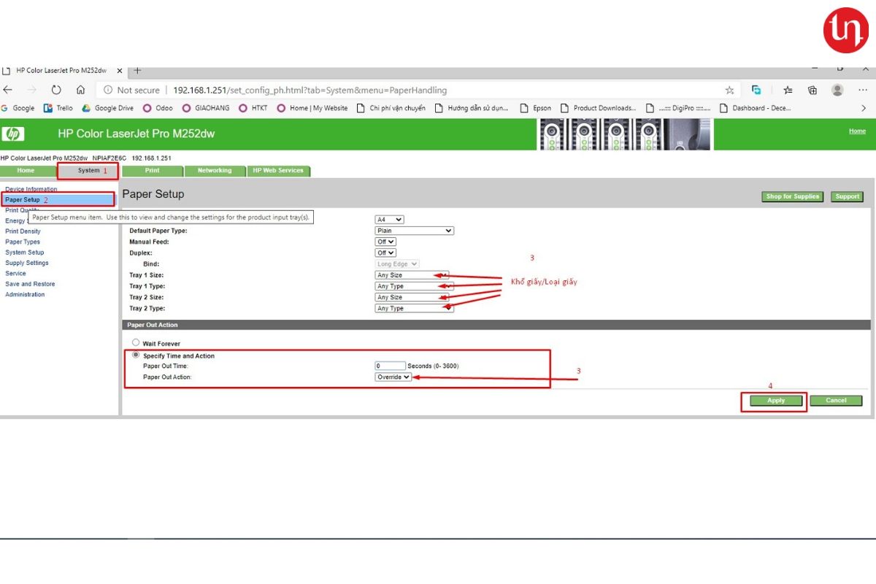The height and width of the screenshot is (584, 876).
Task: Close the HP Color LaserJet Pro tab
Action: [120, 71]
